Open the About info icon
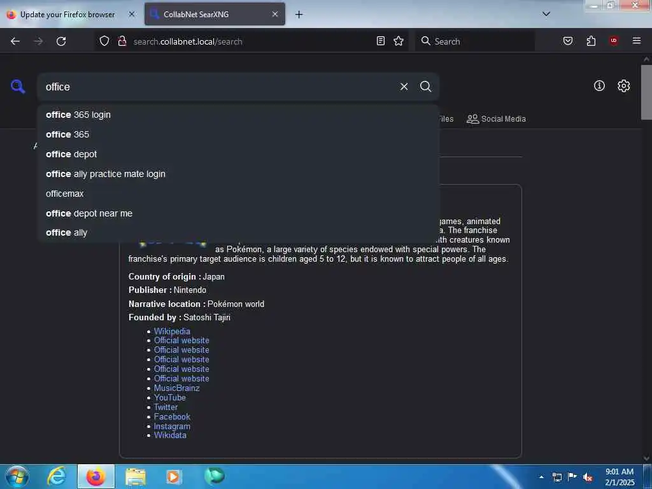Screen dimensions: 652x489 pyautogui.click(x=599, y=86)
